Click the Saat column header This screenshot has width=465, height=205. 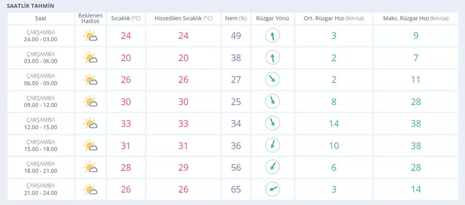coord(41,19)
